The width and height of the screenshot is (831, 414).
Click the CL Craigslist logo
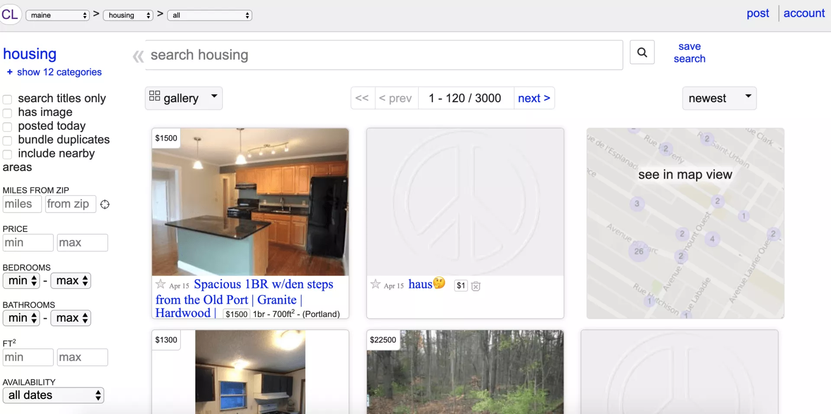coord(10,15)
